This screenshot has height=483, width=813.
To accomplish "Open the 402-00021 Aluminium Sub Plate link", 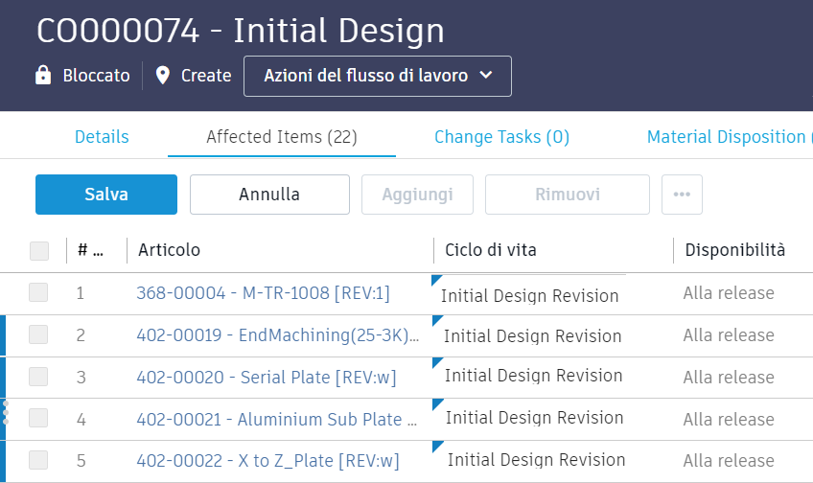I will click(278, 419).
